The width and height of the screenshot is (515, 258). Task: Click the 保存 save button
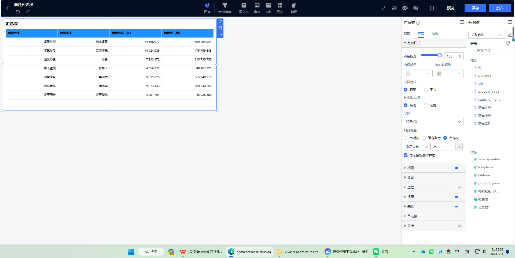pos(475,8)
